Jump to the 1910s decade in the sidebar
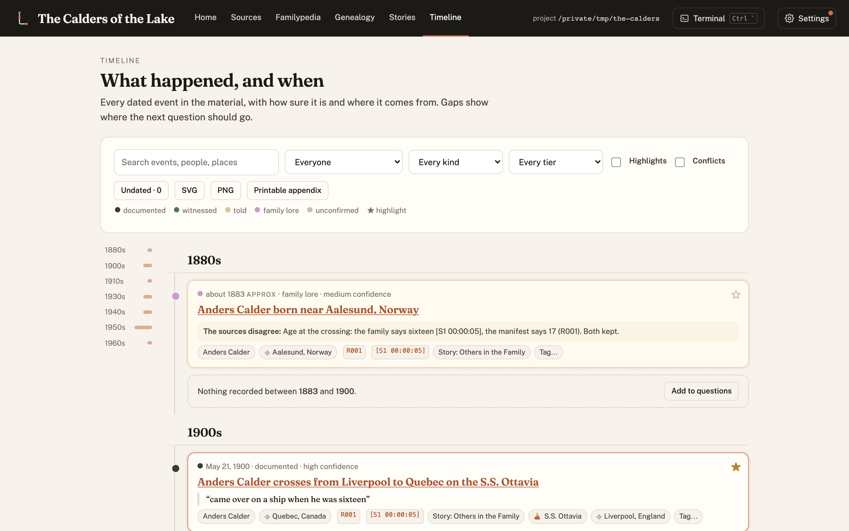849x531 pixels. click(129, 281)
